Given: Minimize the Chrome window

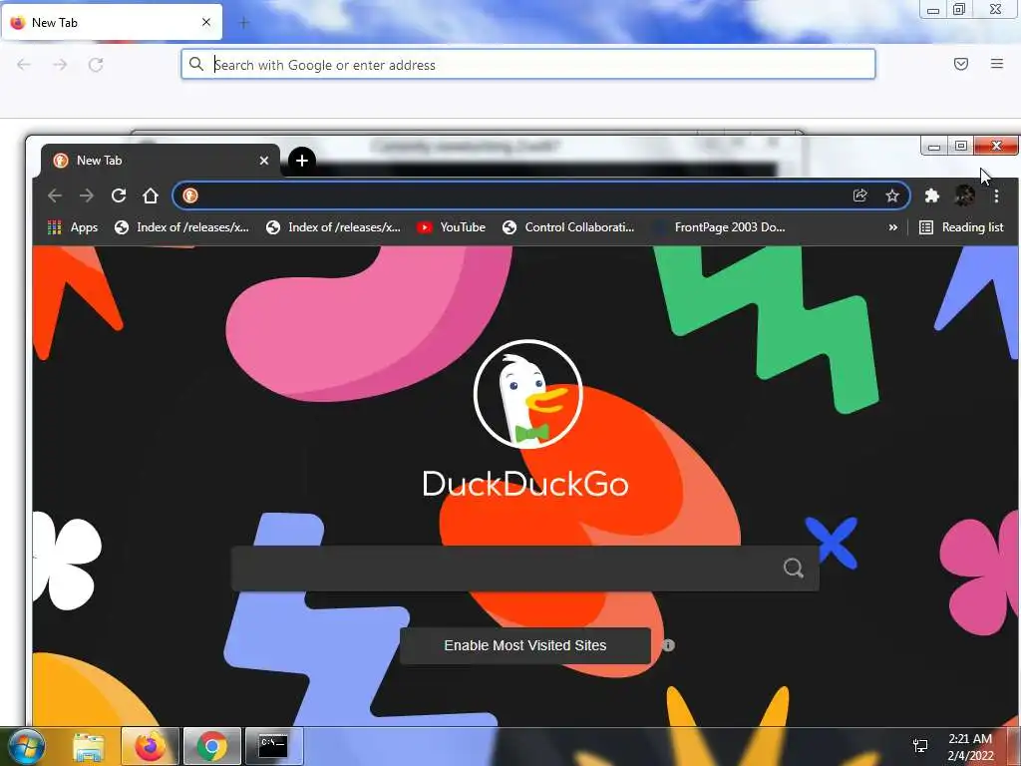Looking at the screenshot, I should coord(933,146).
